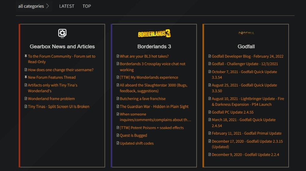Open 'February 11, 2021 - Godfall Primal Update'
306x171 pixels.
click(246, 133)
